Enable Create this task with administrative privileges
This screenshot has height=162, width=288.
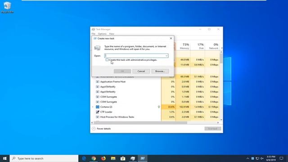tap(107, 60)
